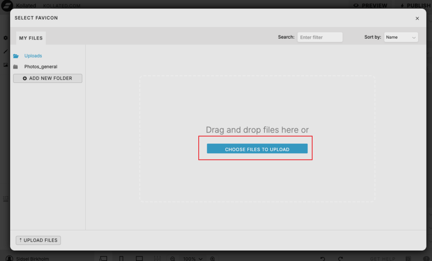
Task: Add a new folder to the file list
Action: 48,78
